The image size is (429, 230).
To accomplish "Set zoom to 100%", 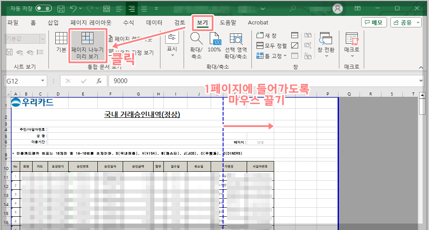I will 214,42.
